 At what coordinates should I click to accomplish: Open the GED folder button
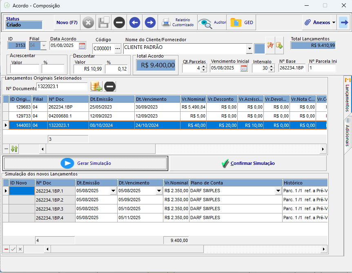[x=241, y=22]
